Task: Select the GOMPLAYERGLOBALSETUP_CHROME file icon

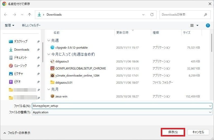Action: [x=52, y=68]
